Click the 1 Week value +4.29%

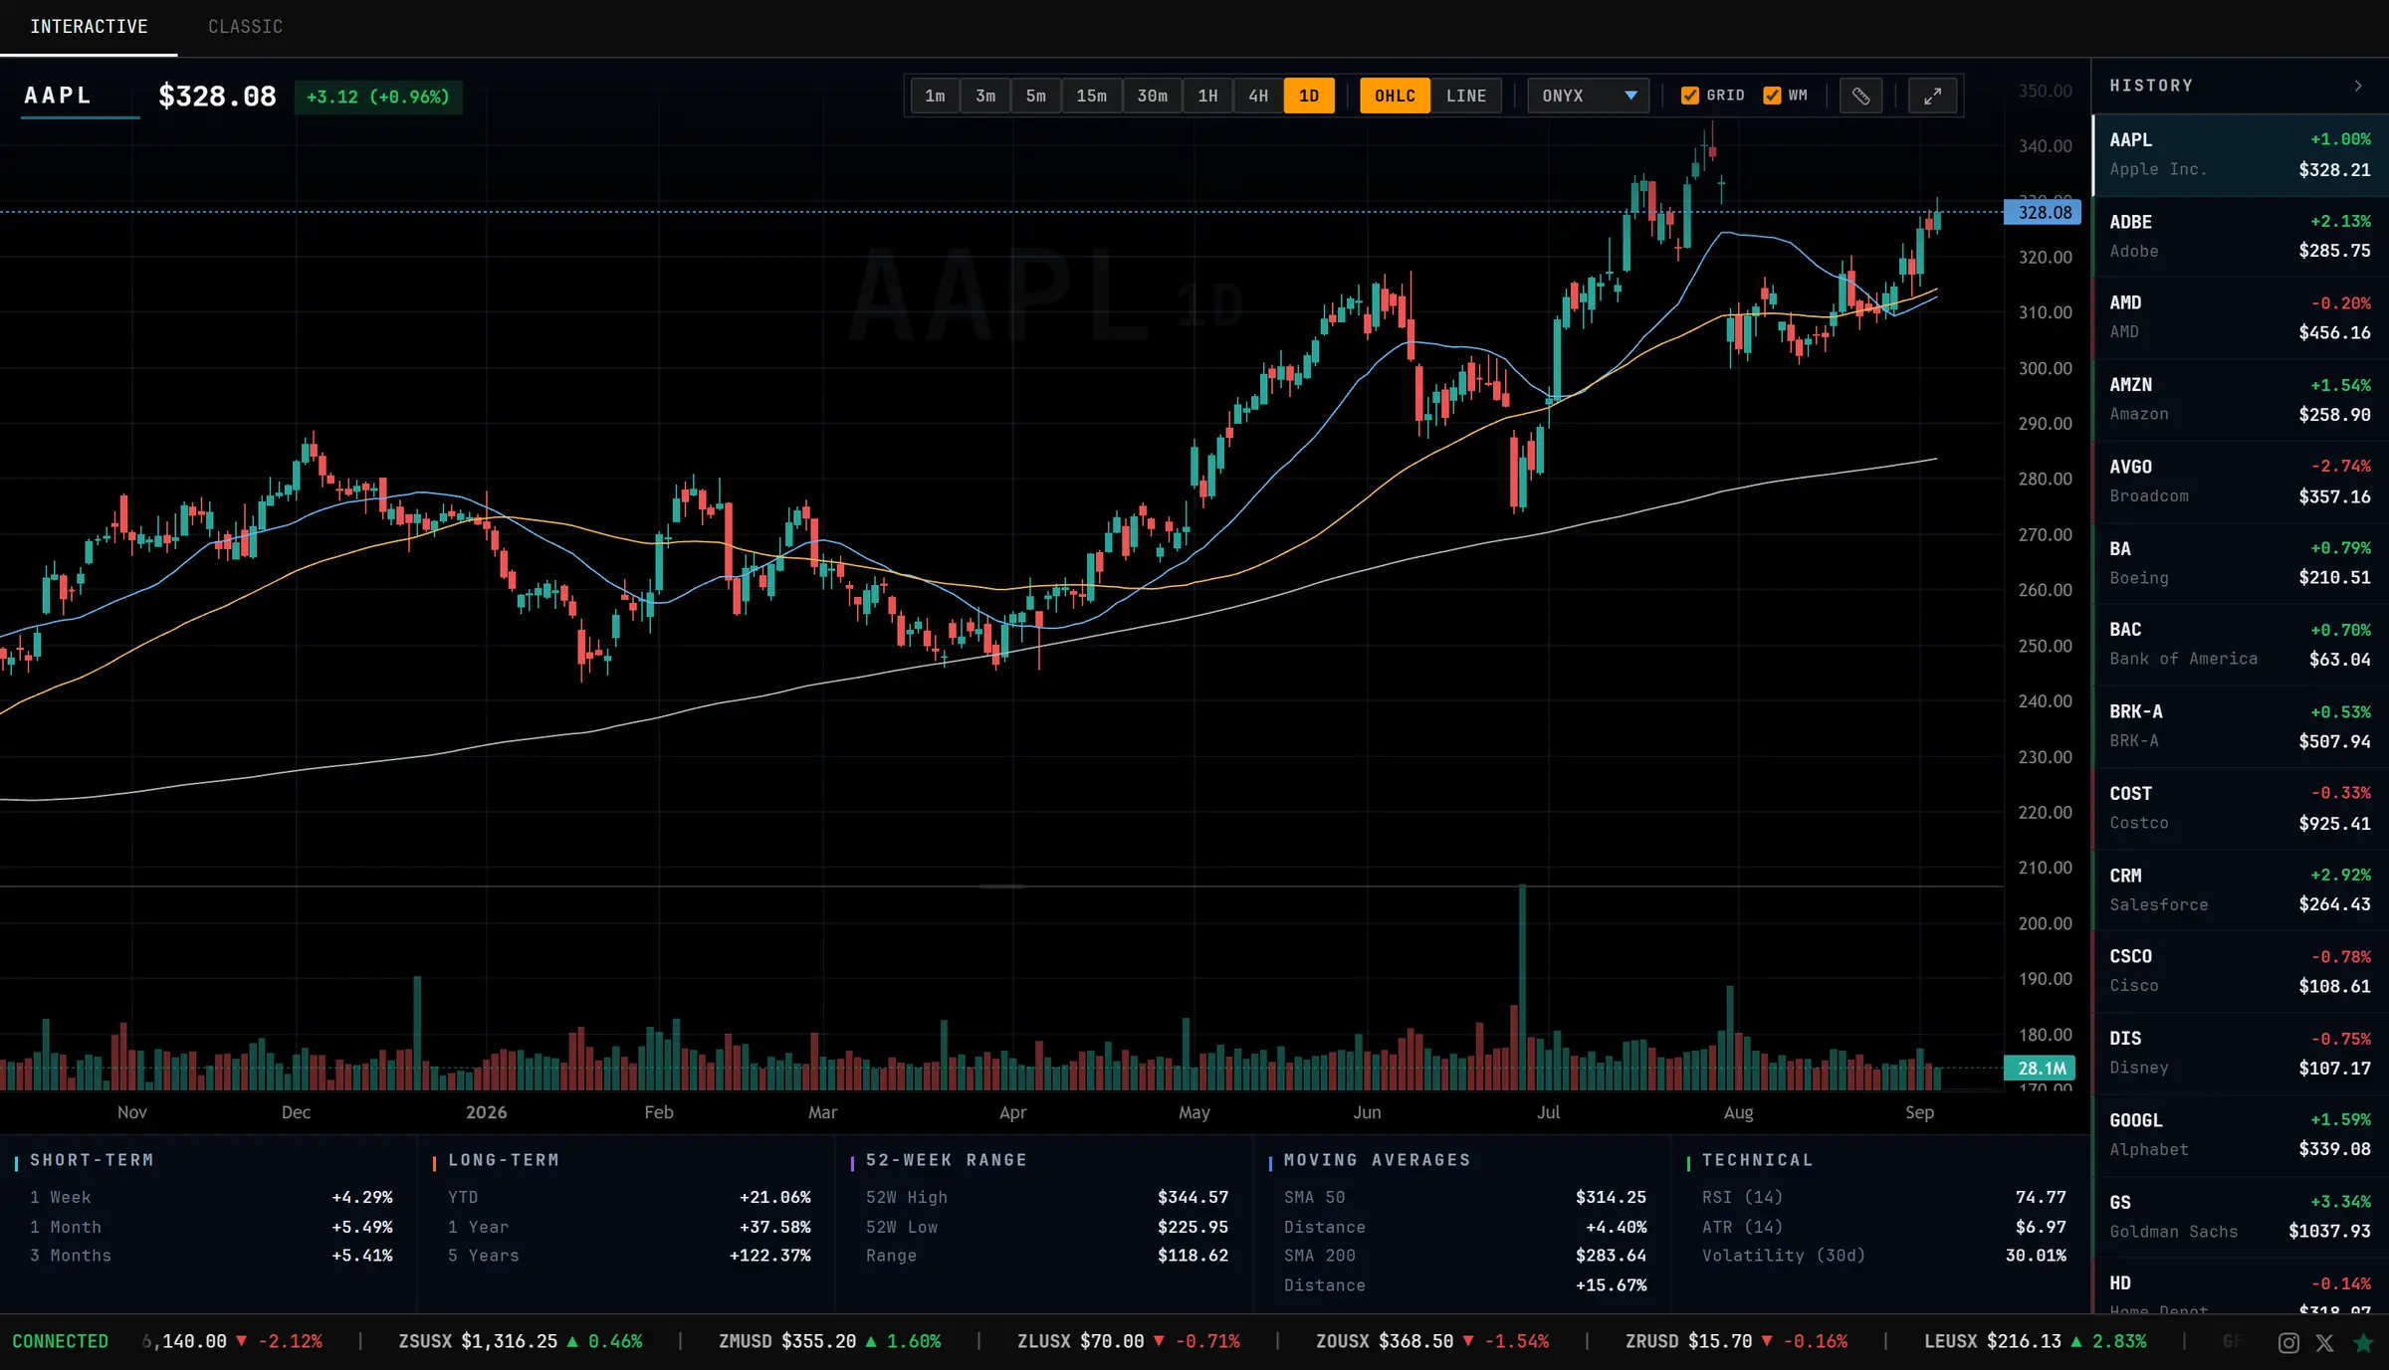click(362, 1197)
